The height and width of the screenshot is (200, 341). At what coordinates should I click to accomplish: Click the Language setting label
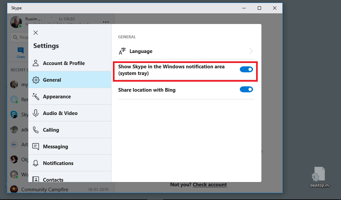point(141,51)
